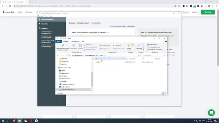Viewport: 219px width, 123px height.
Task: Click the Paste clipboard icon in ribbon
Action: (80, 45)
